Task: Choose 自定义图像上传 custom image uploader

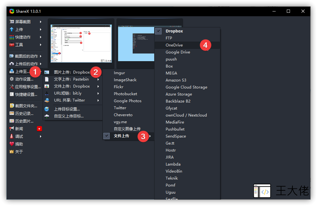Action: 128,129
